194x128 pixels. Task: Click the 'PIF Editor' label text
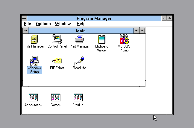pos(57,68)
